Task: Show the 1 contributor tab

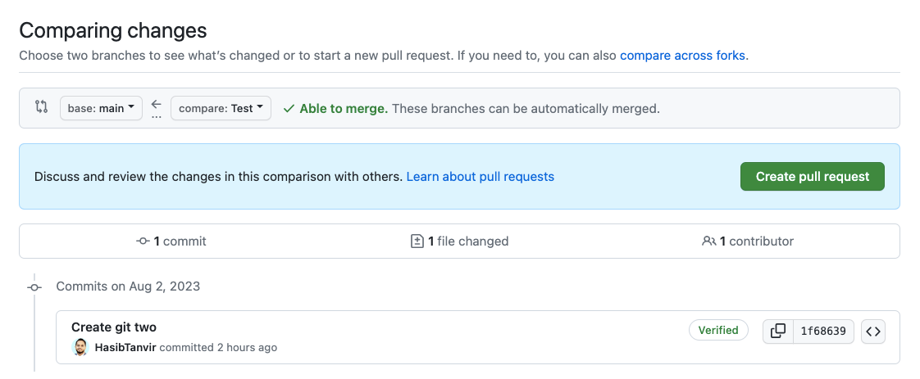Action: 748,241
